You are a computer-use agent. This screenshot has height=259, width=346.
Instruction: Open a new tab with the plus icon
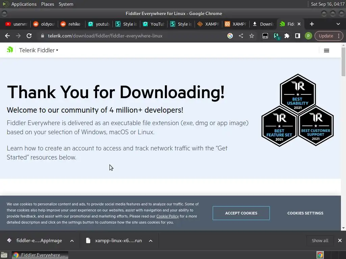tap(312, 24)
